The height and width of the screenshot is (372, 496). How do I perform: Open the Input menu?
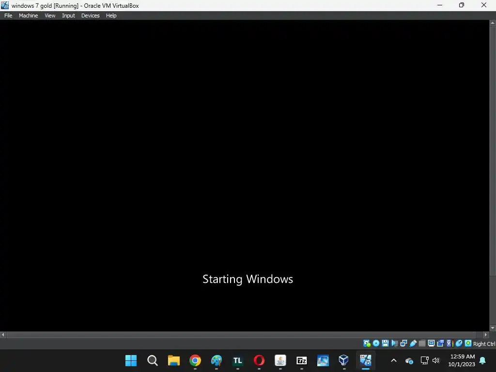coord(68,15)
